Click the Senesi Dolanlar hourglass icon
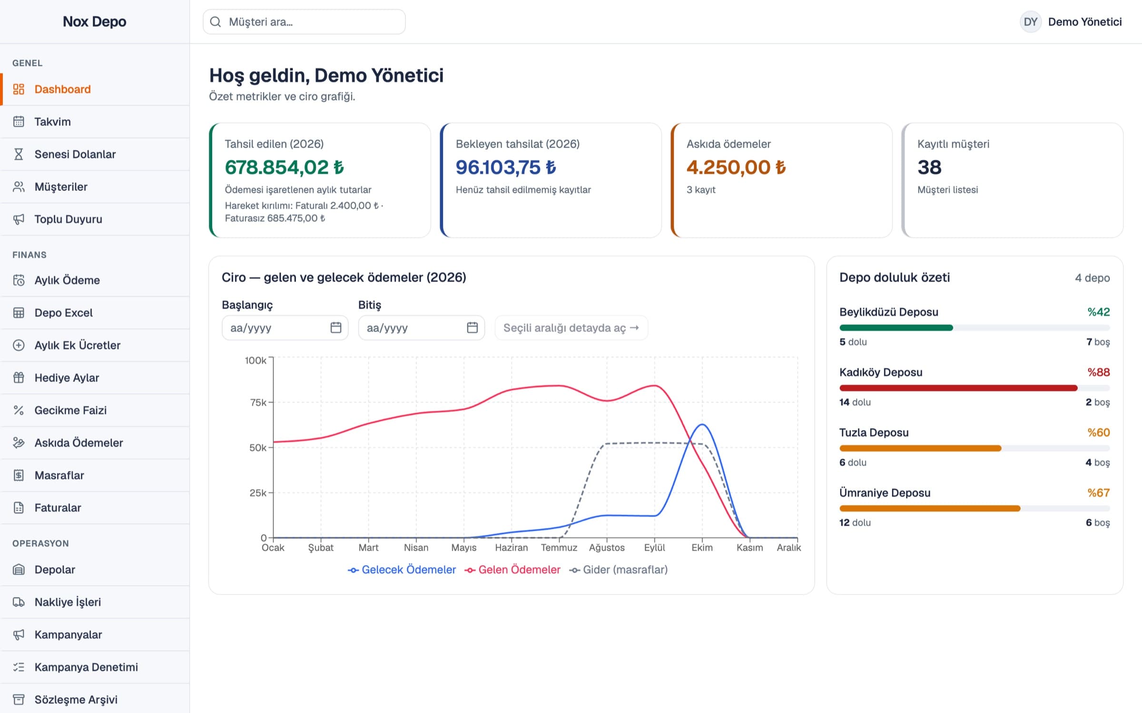The width and height of the screenshot is (1142, 713). pyautogui.click(x=19, y=154)
